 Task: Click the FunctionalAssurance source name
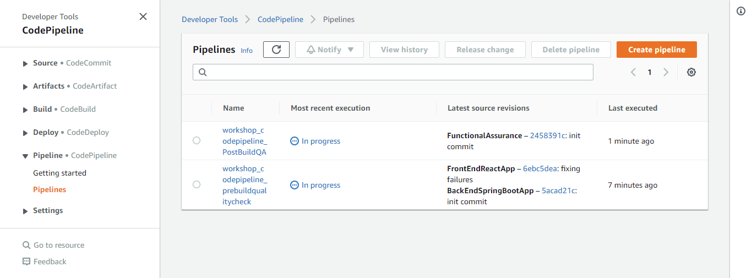(484, 135)
